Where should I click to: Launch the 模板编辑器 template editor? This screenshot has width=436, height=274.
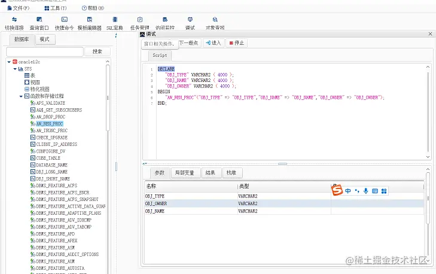pos(90,19)
